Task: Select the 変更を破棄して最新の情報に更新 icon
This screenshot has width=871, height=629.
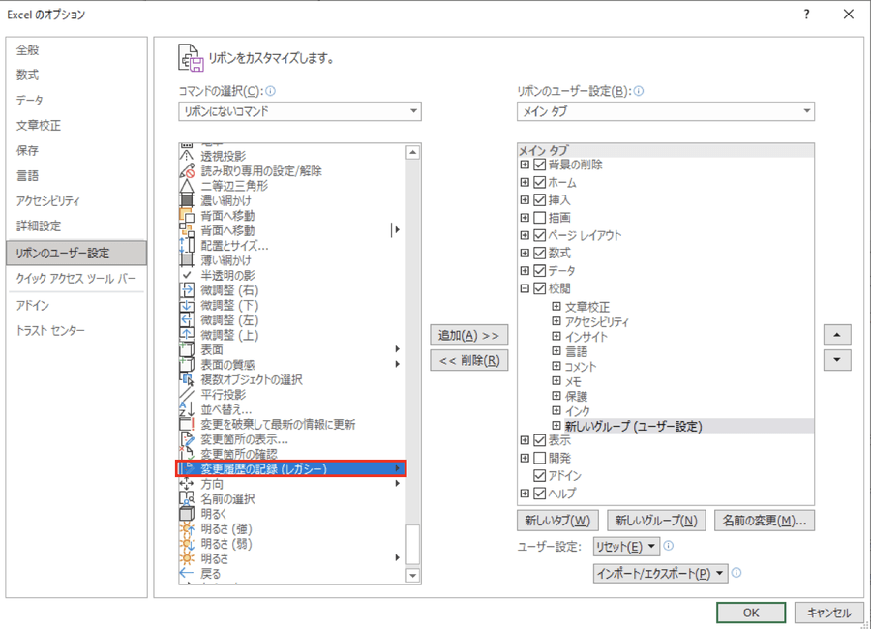Action: [187, 425]
